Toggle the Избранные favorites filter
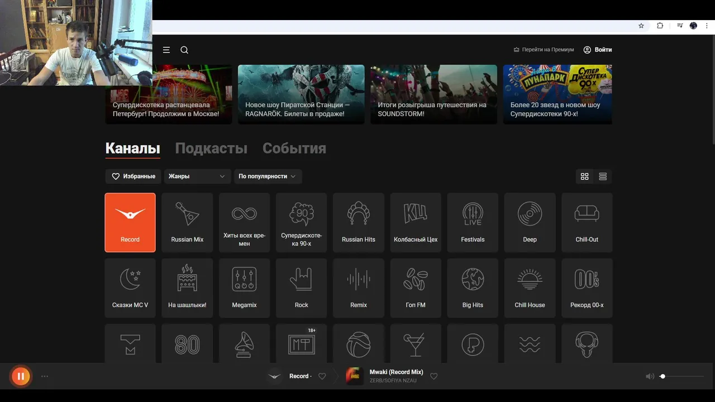715x402 pixels. click(x=133, y=176)
